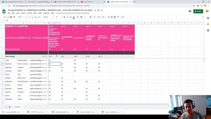This screenshot has height=119, width=211.
Task: Select the Paint format tool
Action: (x=14, y=17)
